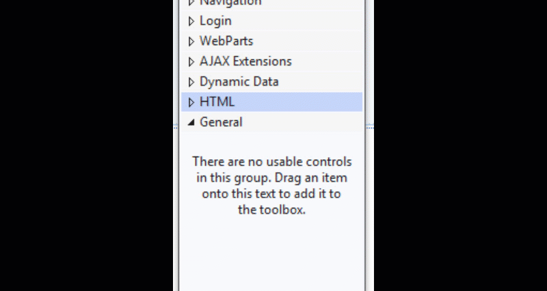Expand the WebParts group triangle
547x291 pixels.
pos(191,41)
